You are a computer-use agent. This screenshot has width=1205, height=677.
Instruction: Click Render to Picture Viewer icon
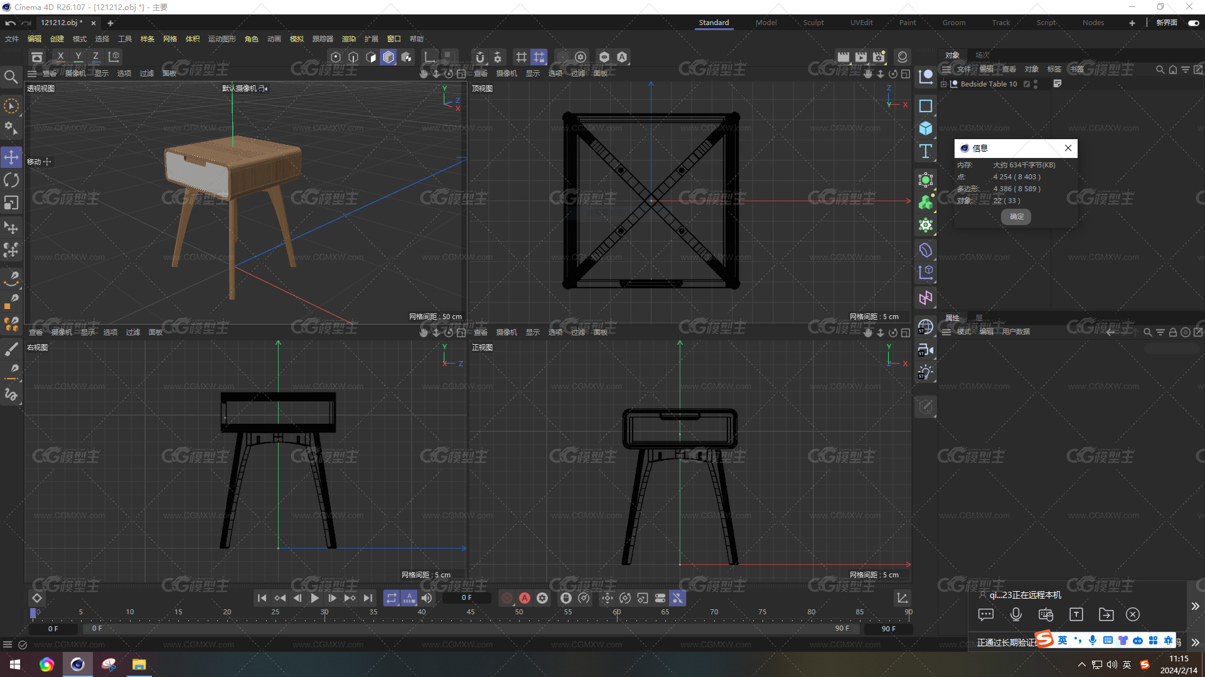[x=861, y=57]
